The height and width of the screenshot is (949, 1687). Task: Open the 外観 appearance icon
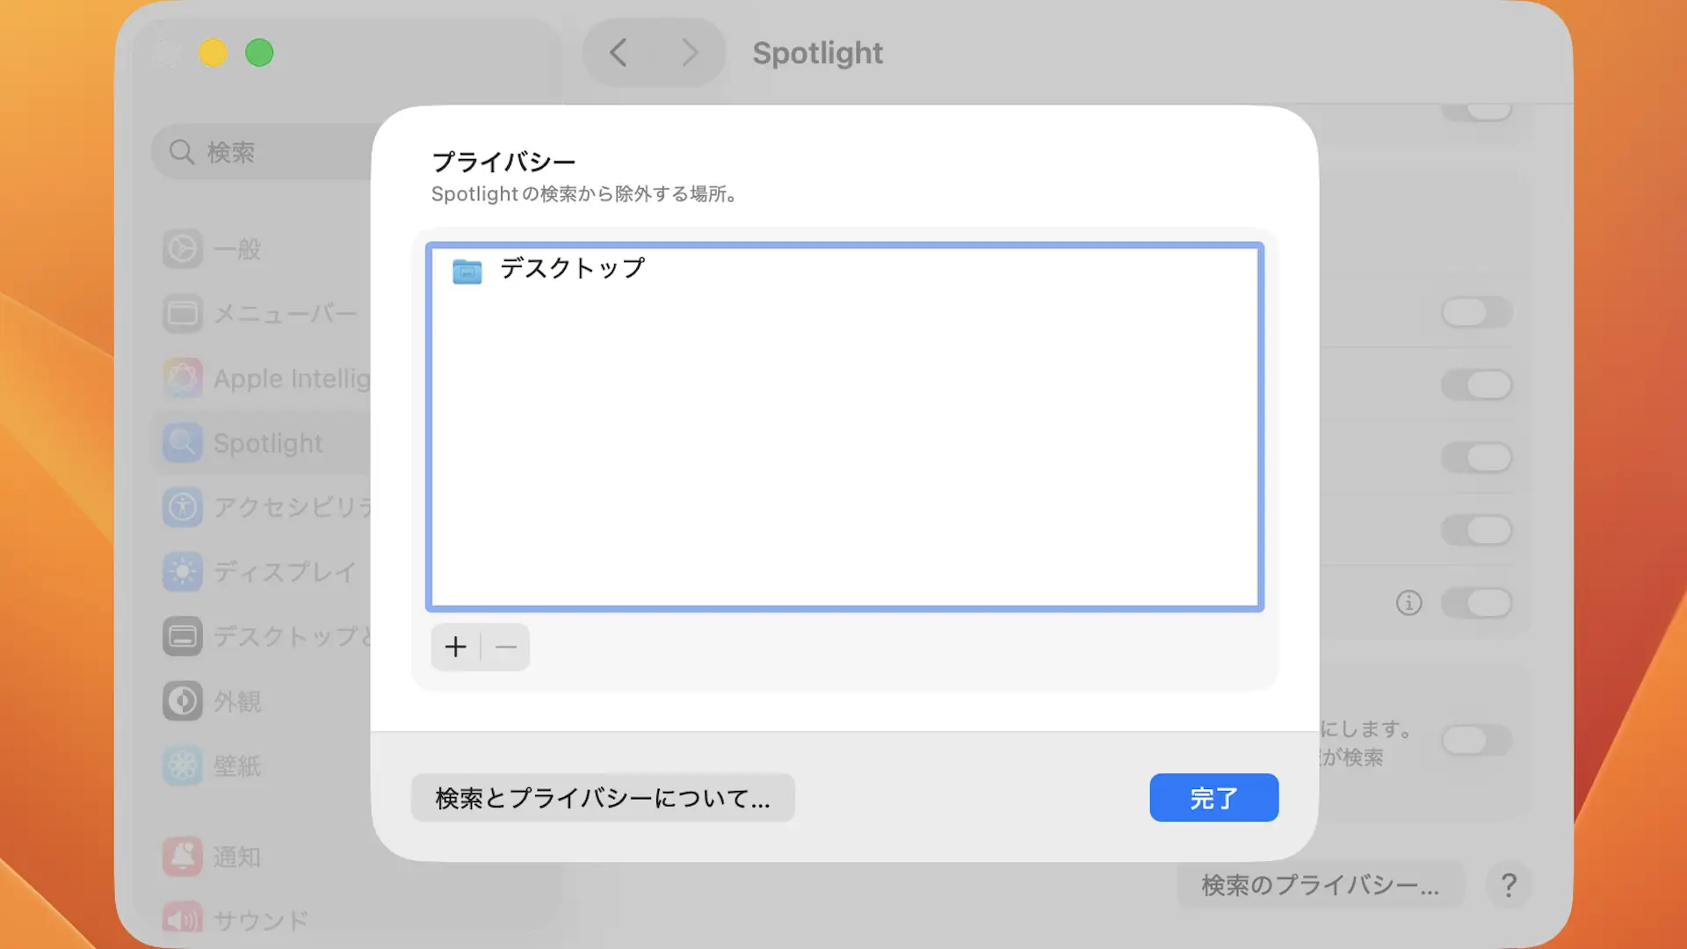click(x=182, y=701)
